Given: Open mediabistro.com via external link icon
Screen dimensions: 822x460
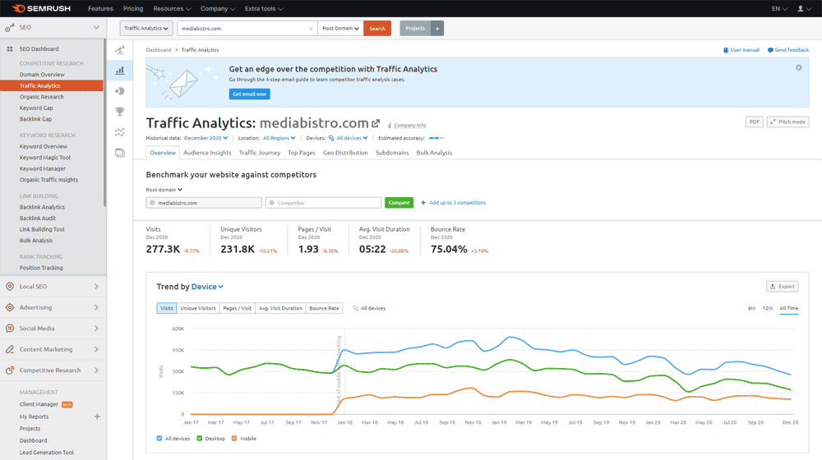Looking at the screenshot, I should 376,124.
